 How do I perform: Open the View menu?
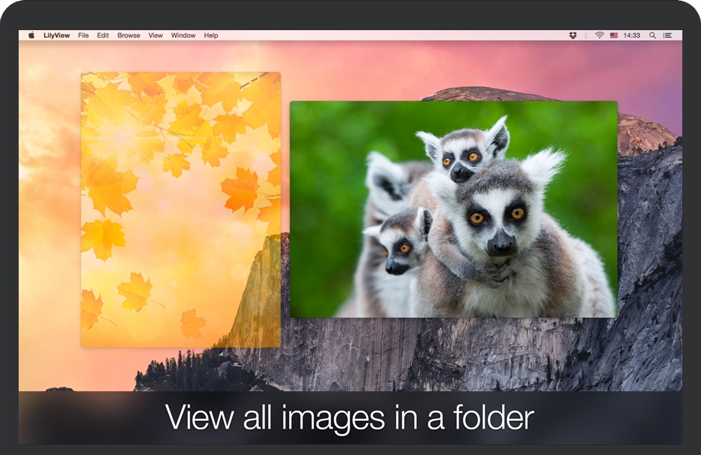tap(155, 35)
